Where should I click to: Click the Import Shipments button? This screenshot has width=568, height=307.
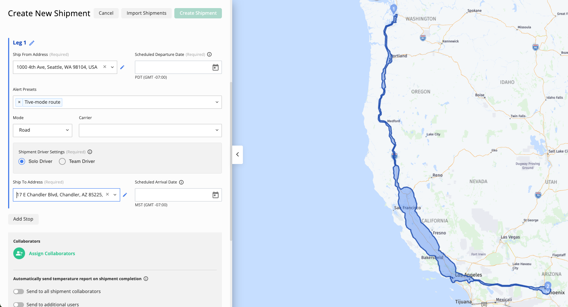[146, 13]
